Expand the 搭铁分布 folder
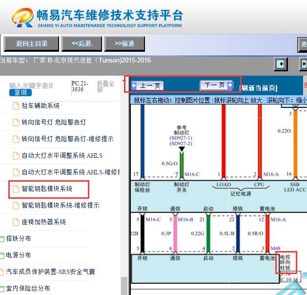The width and height of the screenshot is (307, 295). coord(19,238)
